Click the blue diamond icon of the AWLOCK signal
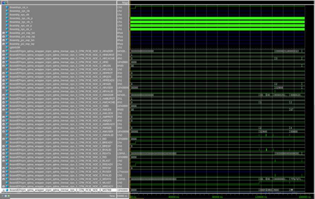Viewport: 315px width, 199px height. tap(7, 113)
